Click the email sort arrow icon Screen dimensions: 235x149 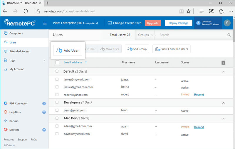(86, 62)
